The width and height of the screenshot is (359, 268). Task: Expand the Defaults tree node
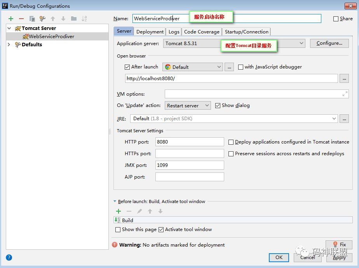pos(9,44)
